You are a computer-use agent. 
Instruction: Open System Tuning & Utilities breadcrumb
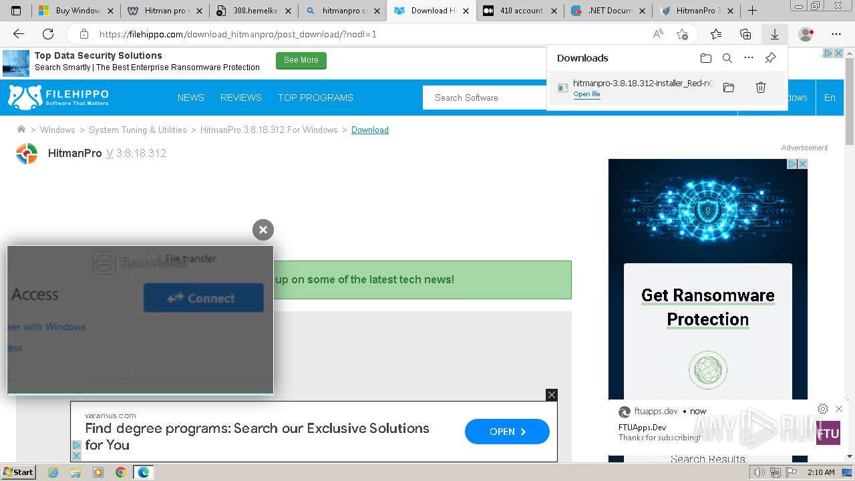[x=138, y=130]
